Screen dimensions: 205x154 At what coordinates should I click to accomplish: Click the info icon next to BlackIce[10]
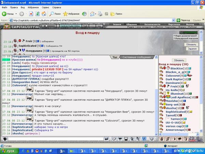190,68
